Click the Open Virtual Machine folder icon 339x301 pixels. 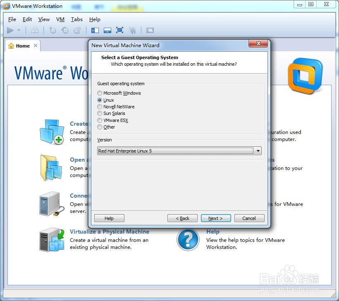(x=51, y=168)
